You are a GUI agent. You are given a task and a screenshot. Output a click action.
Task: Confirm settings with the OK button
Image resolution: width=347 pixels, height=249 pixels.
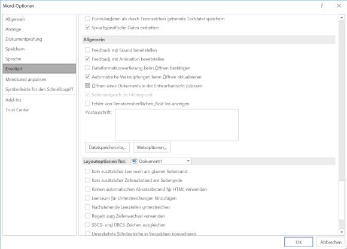point(299,242)
